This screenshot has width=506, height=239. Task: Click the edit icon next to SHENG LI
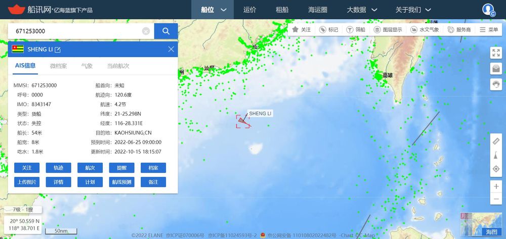(x=58, y=50)
